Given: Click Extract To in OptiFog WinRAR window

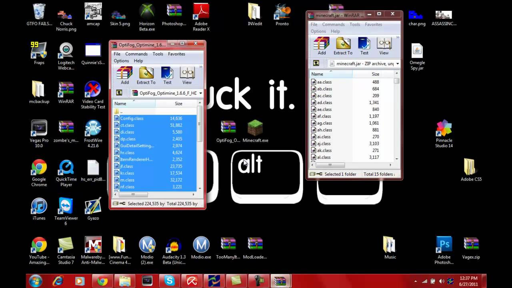Looking at the screenshot, I should click(x=146, y=76).
